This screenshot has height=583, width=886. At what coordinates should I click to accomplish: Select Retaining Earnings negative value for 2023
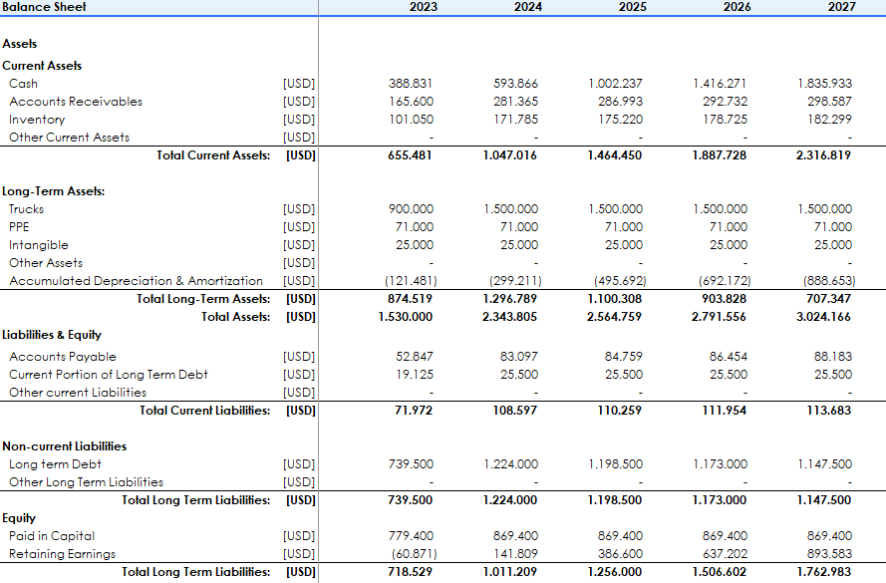click(411, 554)
